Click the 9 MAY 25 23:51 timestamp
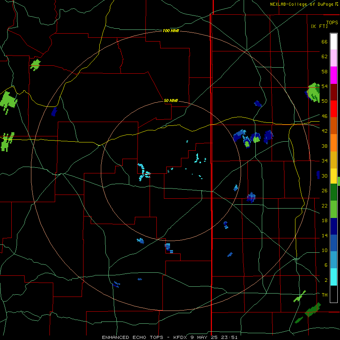The width and height of the screenshot is (340, 340). [x=214, y=337]
